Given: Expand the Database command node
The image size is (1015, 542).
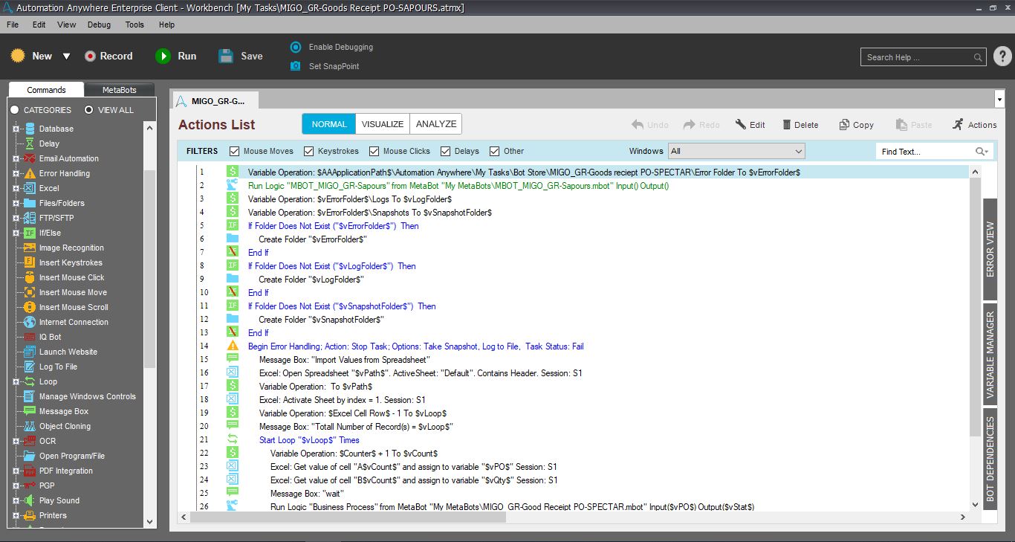Looking at the screenshot, I should tap(16, 129).
